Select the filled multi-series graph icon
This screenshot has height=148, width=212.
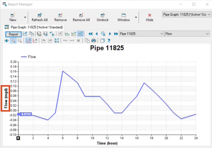[x=74, y=34]
